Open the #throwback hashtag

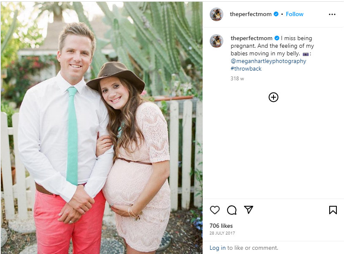(x=246, y=69)
